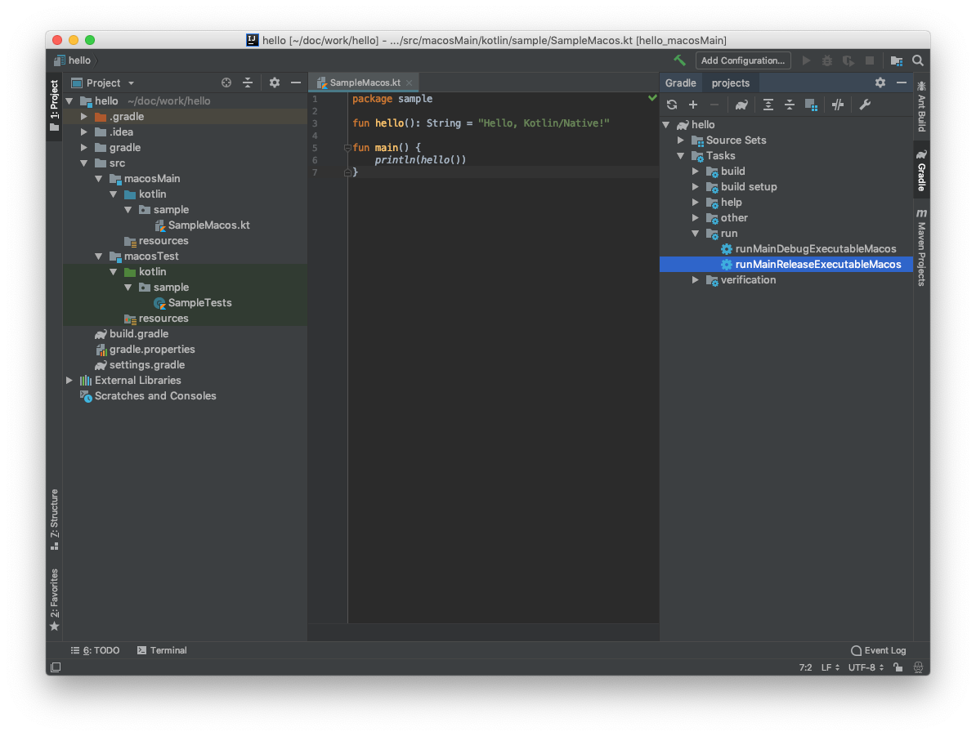Screen dimensions: 976x736
Task: Click plus icon to attach Gradle project
Action: (693, 105)
